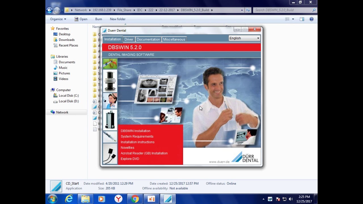Click the Duerr Dental logo

245,157
